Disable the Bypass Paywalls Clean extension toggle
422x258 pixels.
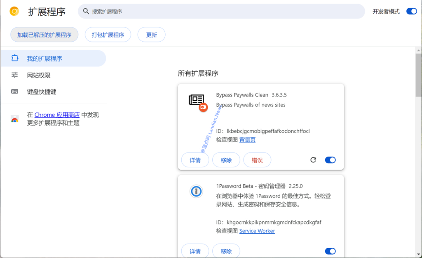[330, 160]
